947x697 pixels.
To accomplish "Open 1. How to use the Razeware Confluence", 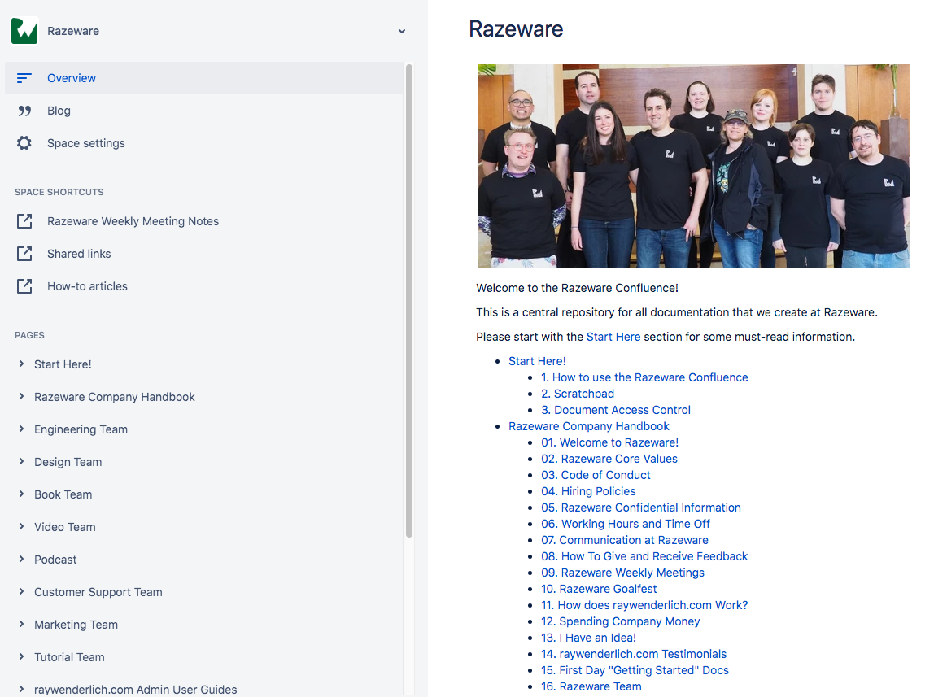I will point(644,377).
